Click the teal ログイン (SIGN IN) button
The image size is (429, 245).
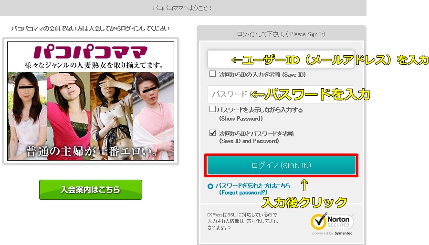click(282, 165)
